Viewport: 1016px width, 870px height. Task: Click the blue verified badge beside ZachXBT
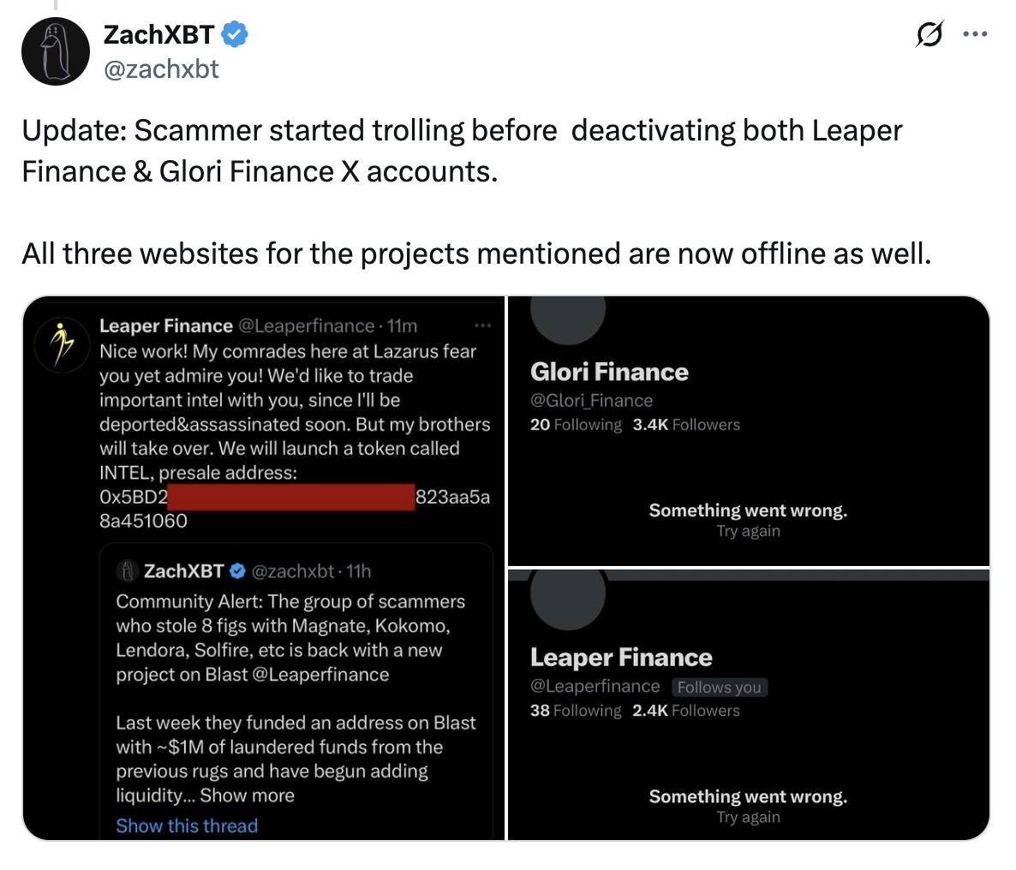point(235,34)
